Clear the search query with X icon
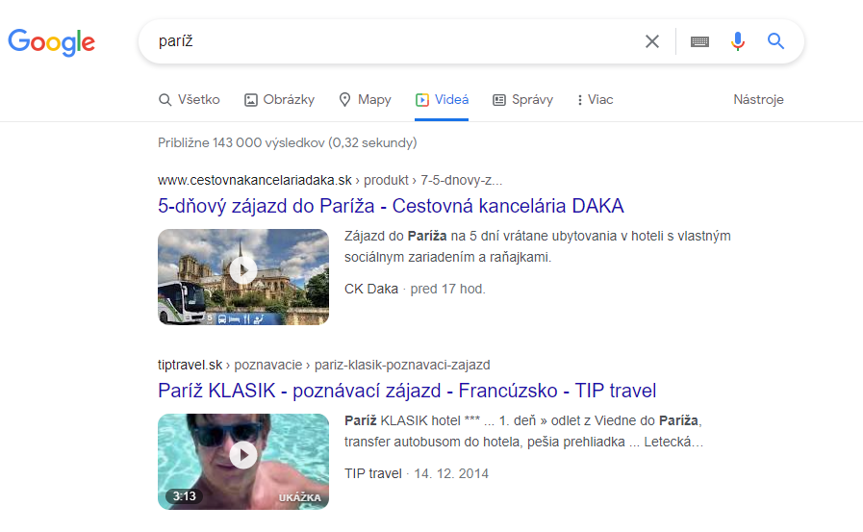The image size is (863, 532). pos(652,41)
